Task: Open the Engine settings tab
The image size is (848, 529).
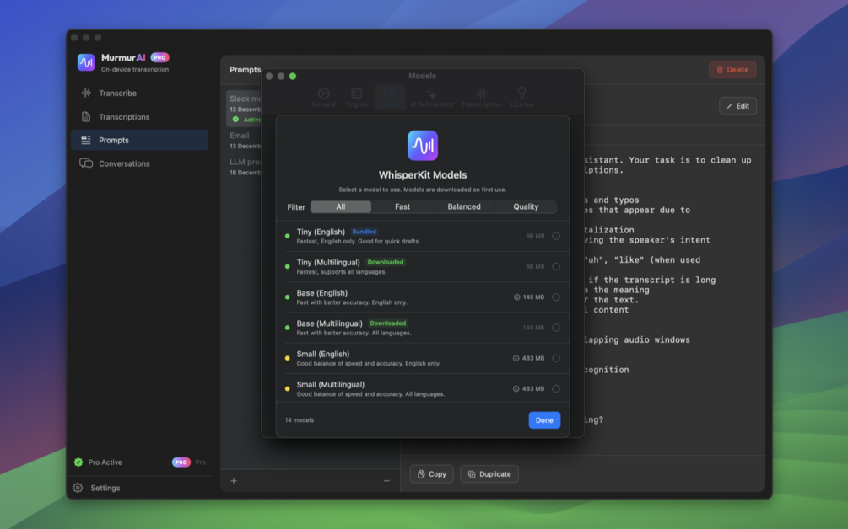Action: (x=356, y=97)
